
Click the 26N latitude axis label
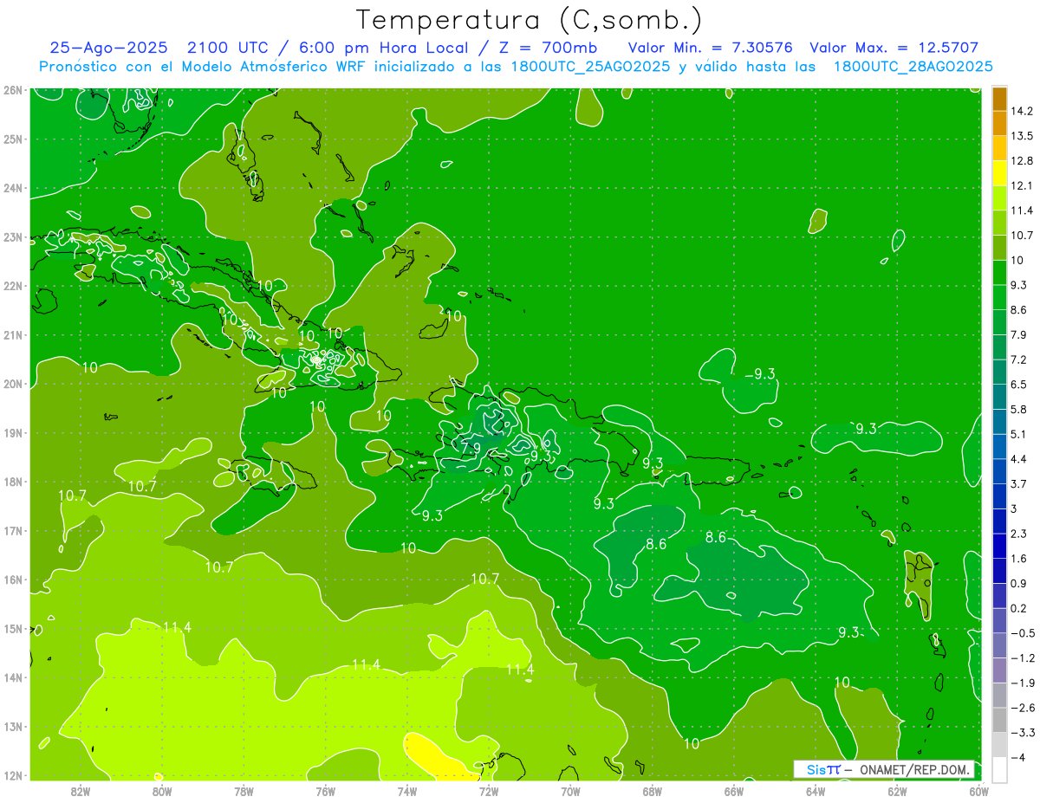click(12, 89)
